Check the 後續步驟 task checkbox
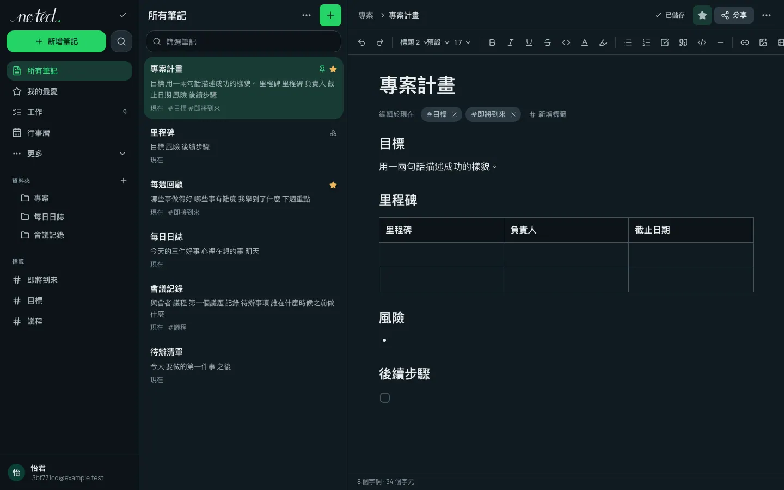The image size is (784, 490). pyautogui.click(x=385, y=398)
